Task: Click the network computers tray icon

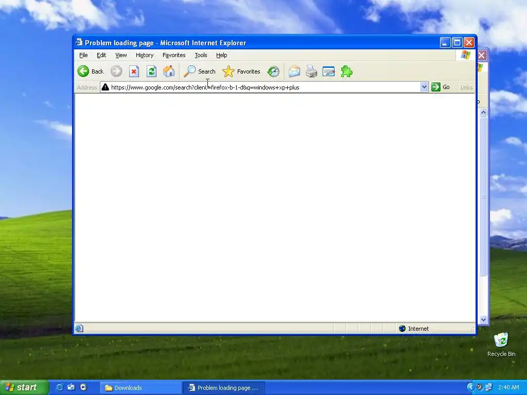Action: 488,387
